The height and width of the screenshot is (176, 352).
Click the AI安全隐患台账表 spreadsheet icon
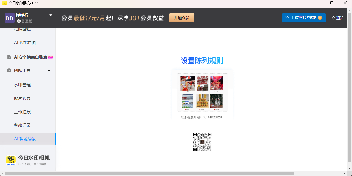[9, 57]
